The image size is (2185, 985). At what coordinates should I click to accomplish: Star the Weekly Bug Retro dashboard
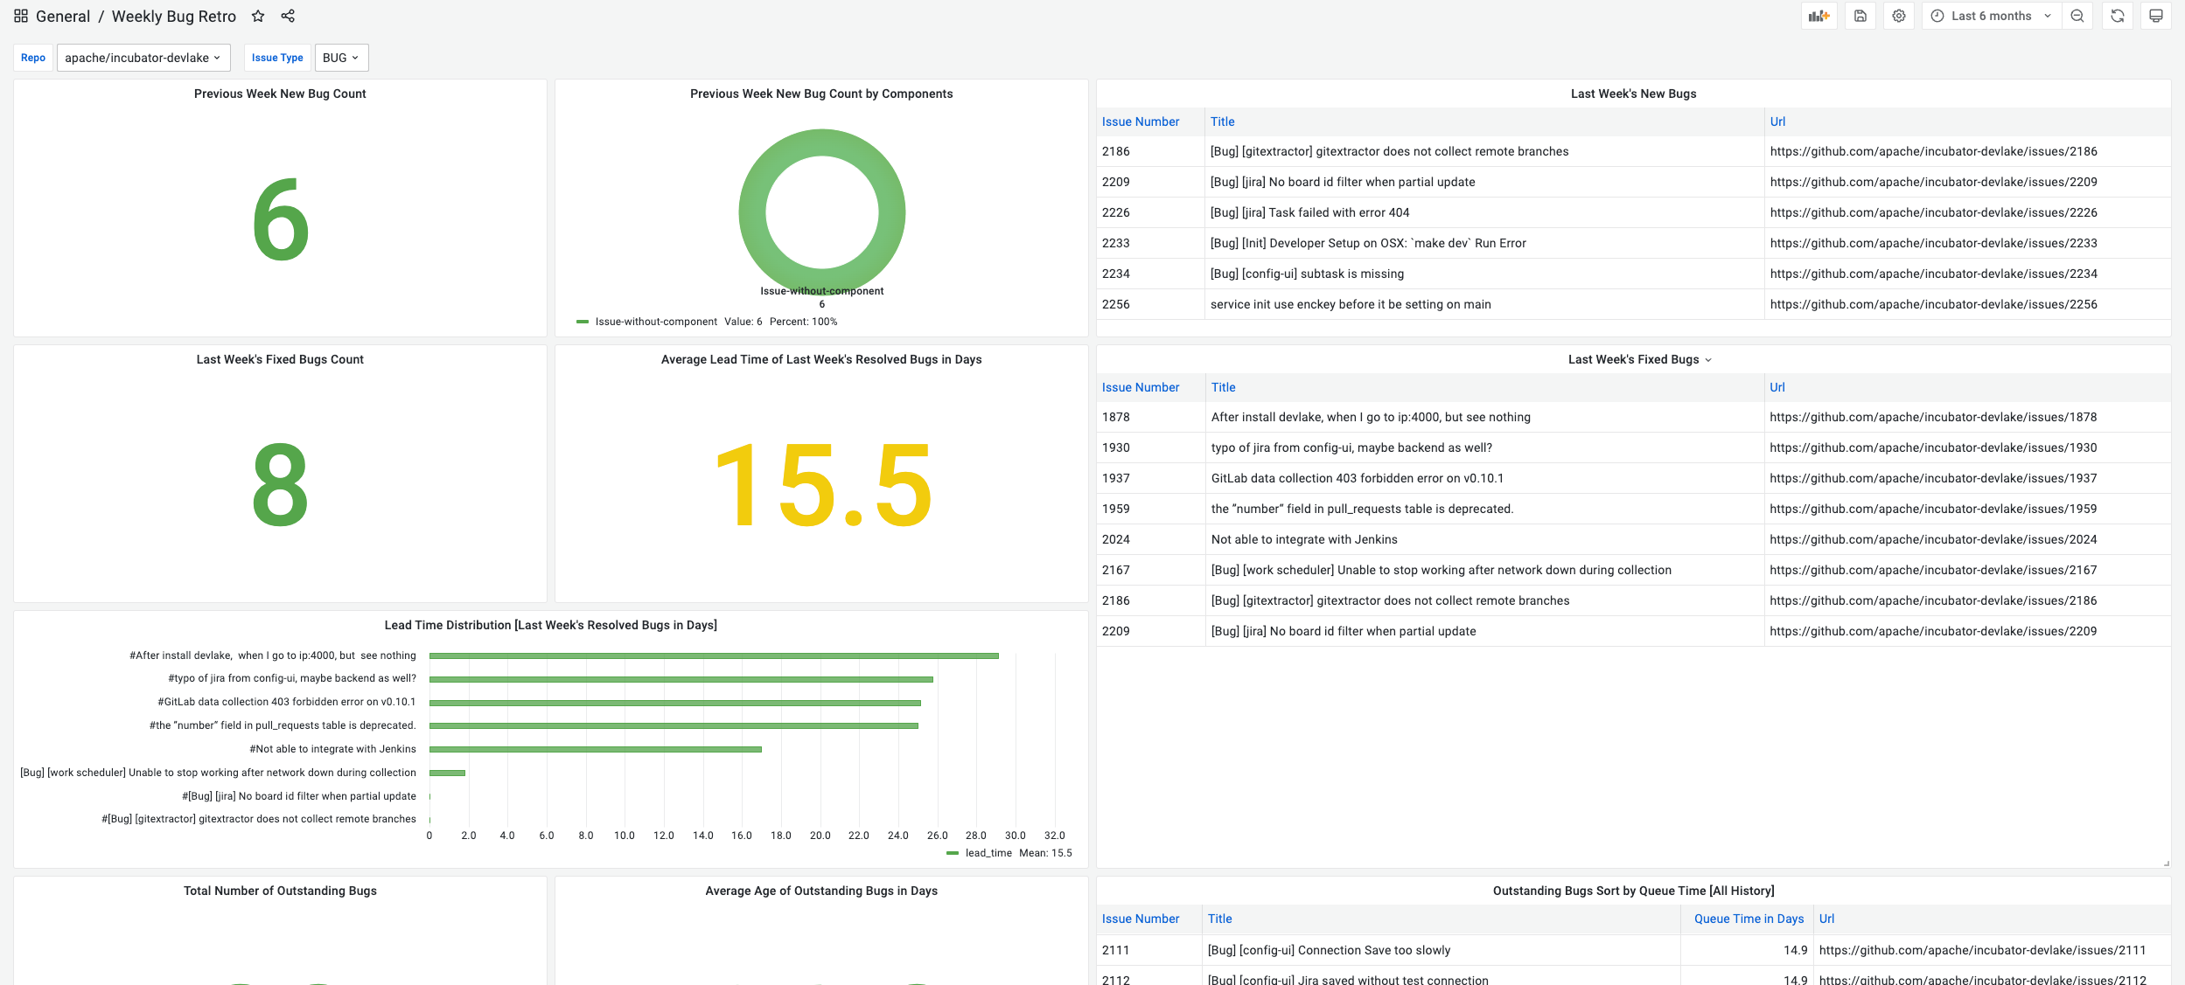click(x=258, y=16)
